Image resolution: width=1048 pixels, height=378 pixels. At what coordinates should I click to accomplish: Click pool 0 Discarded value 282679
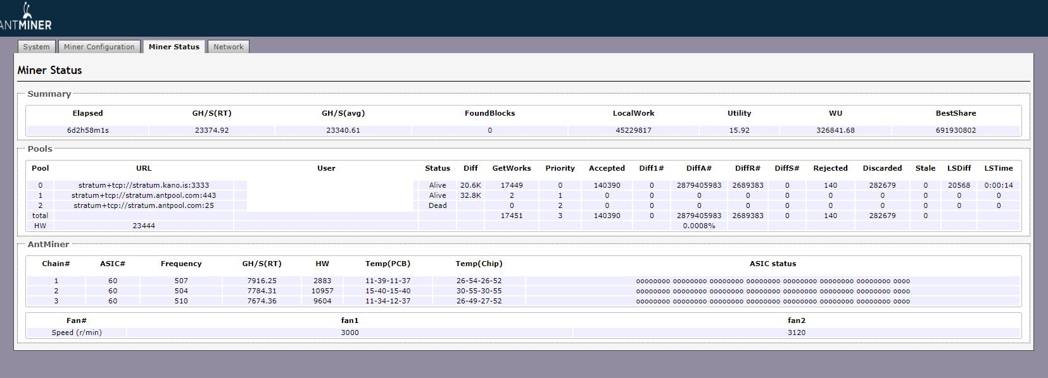point(882,185)
